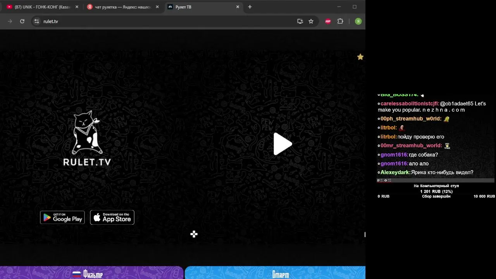
Task: Reload the rulet.tv page
Action: click(x=22, y=21)
